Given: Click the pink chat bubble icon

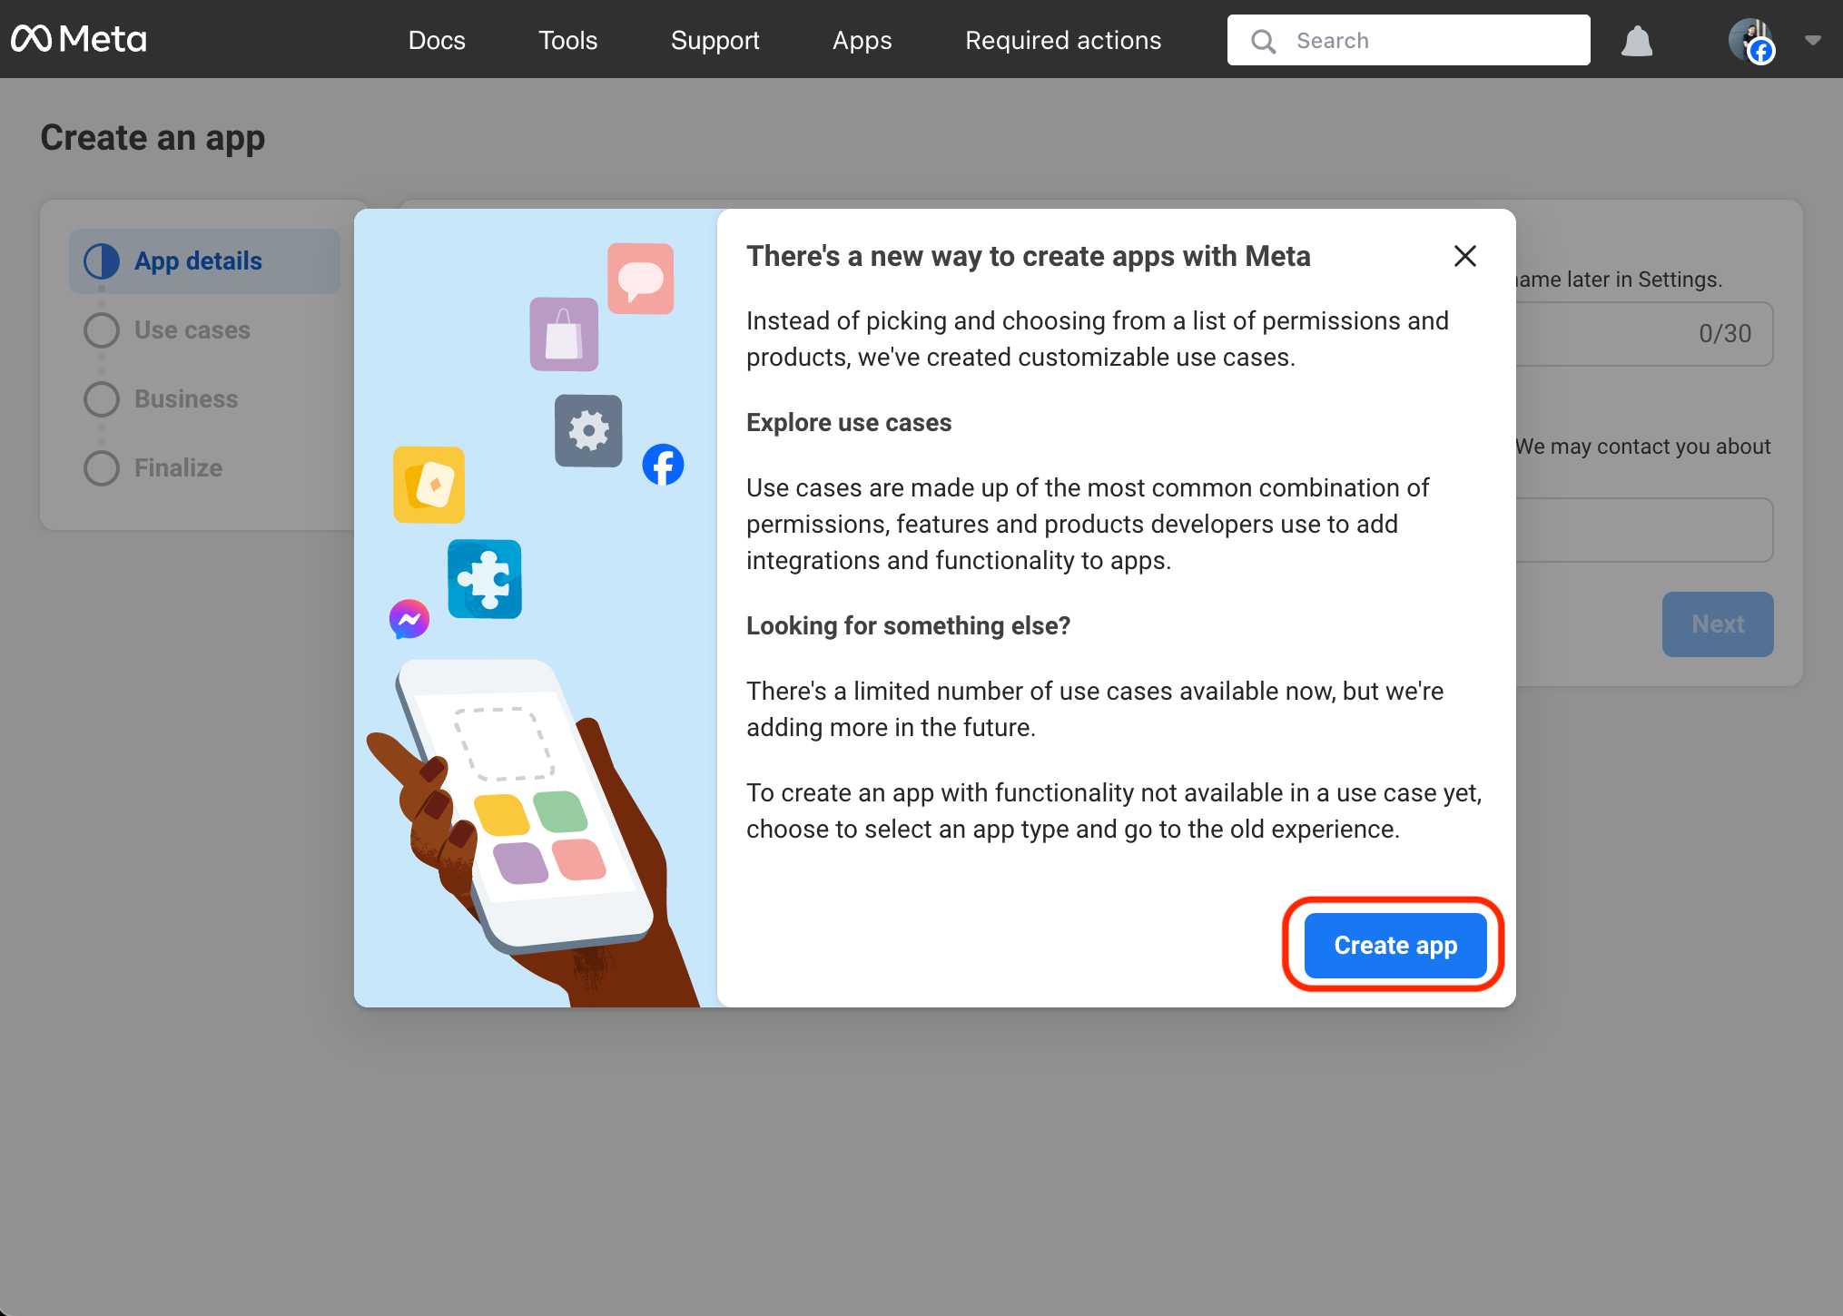Looking at the screenshot, I should [x=640, y=279].
